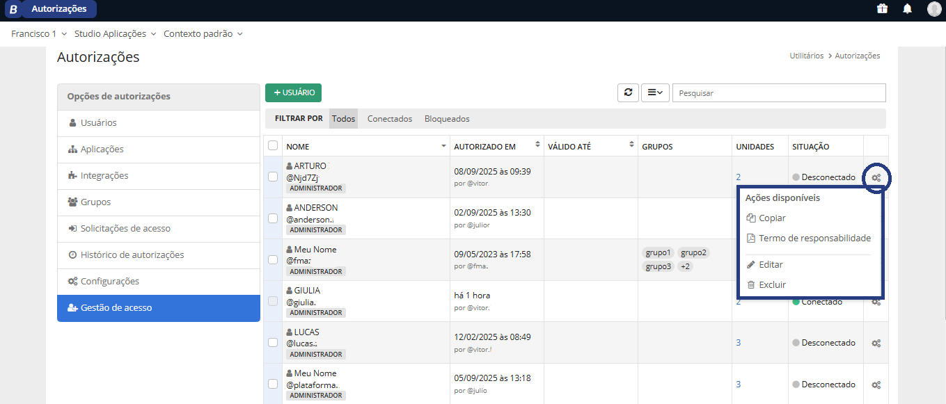The image size is (946, 404).
Task: Select the ANDERSON row checkbox
Action: click(273, 218)
